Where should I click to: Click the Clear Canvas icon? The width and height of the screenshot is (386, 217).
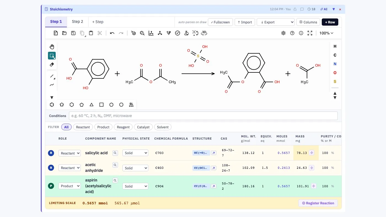(x=56, y=33)
